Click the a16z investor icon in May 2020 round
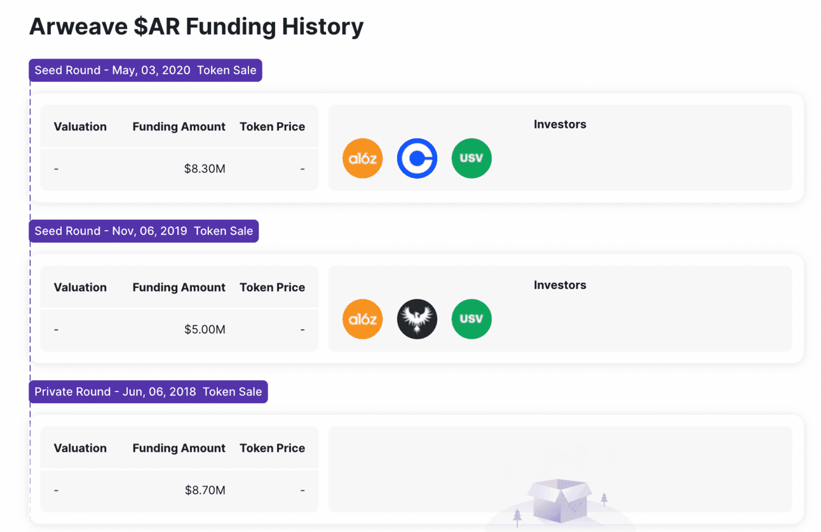 coord(362,158)
